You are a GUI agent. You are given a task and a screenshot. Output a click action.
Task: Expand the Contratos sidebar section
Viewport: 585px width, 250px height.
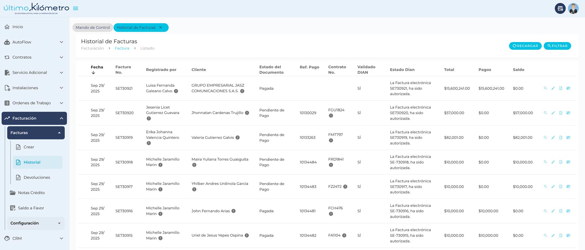34,57
